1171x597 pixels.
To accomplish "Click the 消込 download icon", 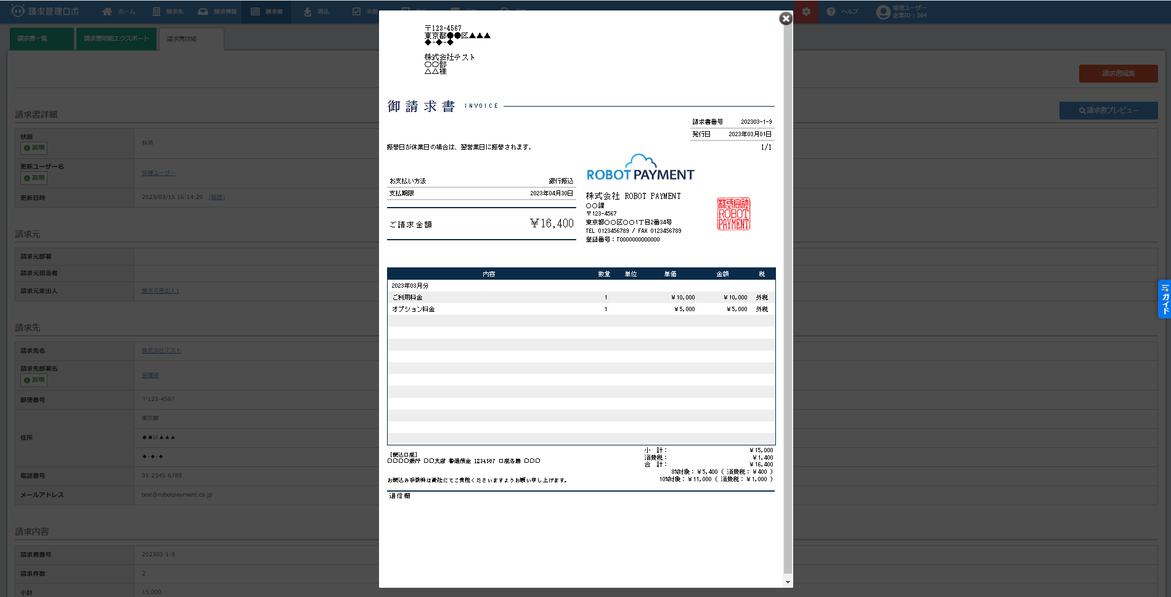I will tap(308, 12).
